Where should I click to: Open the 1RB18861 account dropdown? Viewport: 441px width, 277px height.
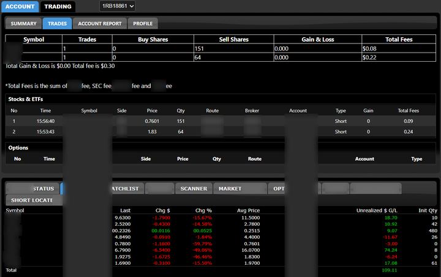pyautogui.click(x=118, y=6)
